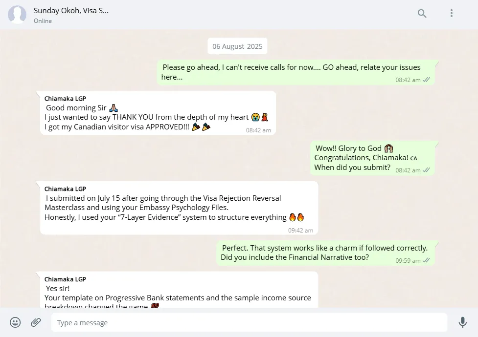Click Chiamaka LGP name on 'I submitted' message

coord(65,189)
